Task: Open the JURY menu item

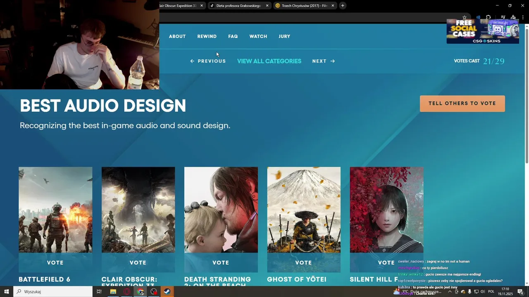Action: pos(284,36)
